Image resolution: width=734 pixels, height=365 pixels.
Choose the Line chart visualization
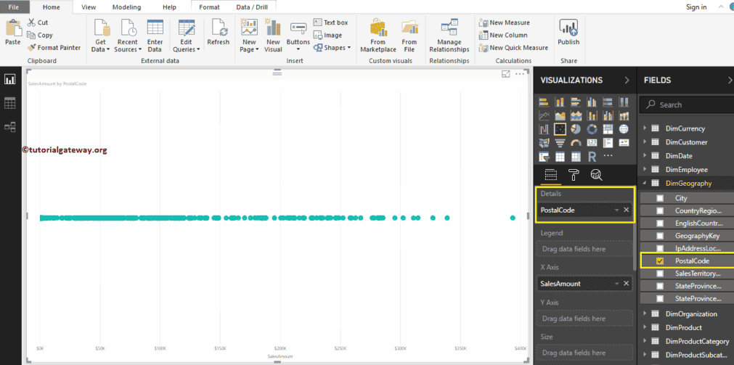point(544,115)
